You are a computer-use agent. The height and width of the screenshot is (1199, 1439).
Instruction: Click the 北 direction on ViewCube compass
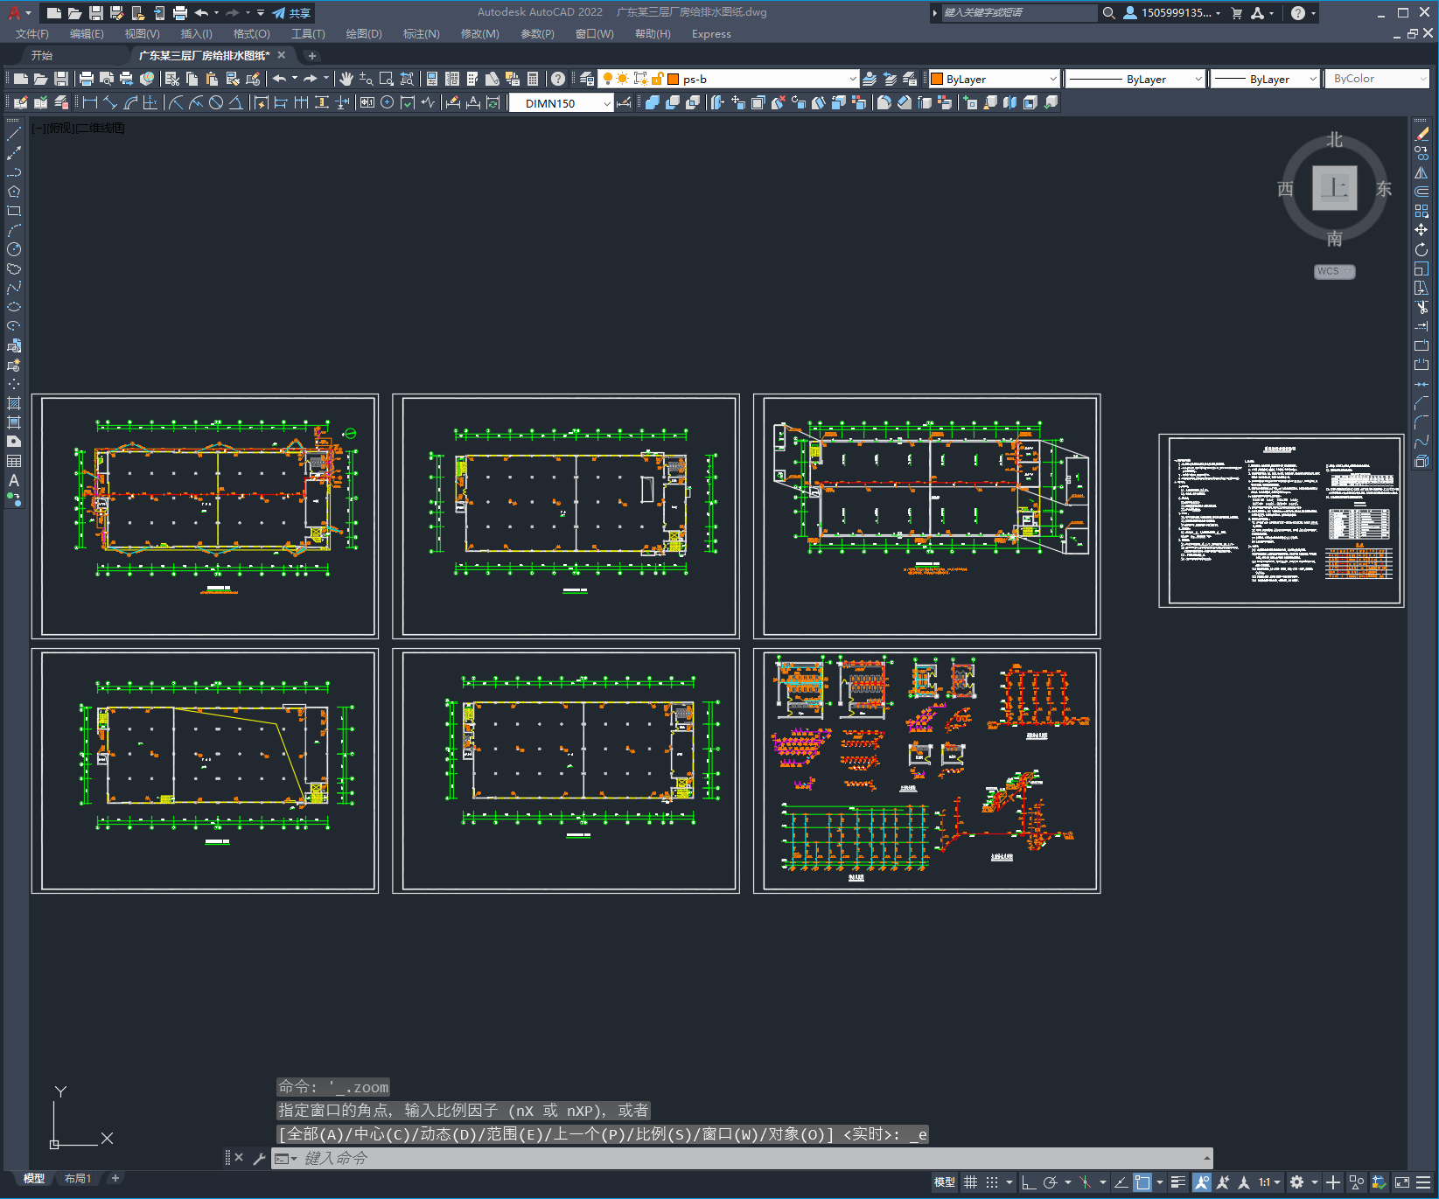(1335, 140)
